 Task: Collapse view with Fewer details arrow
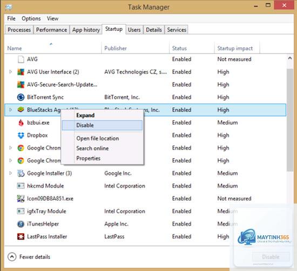12,257
